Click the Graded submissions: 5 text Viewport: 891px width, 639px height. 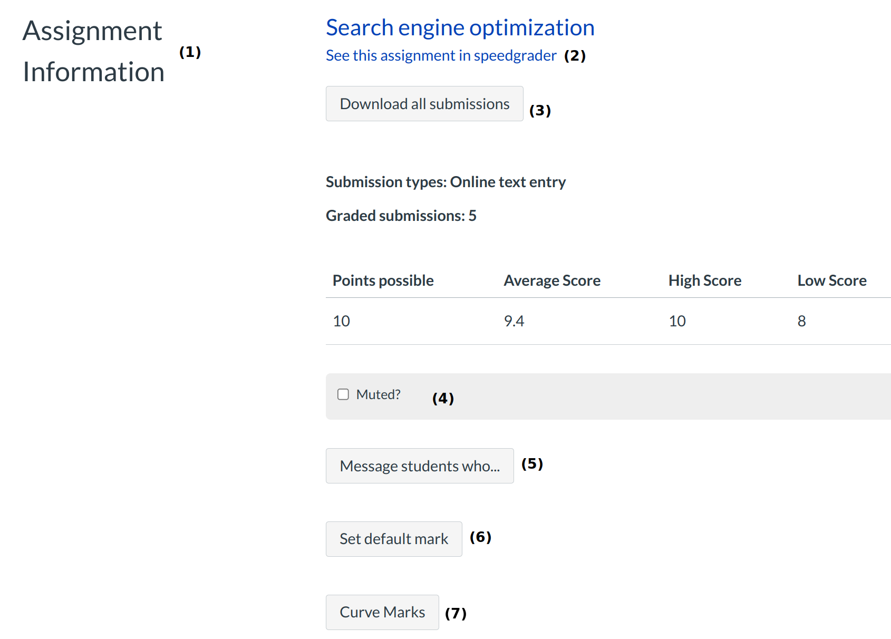click(x=401, y=216)
